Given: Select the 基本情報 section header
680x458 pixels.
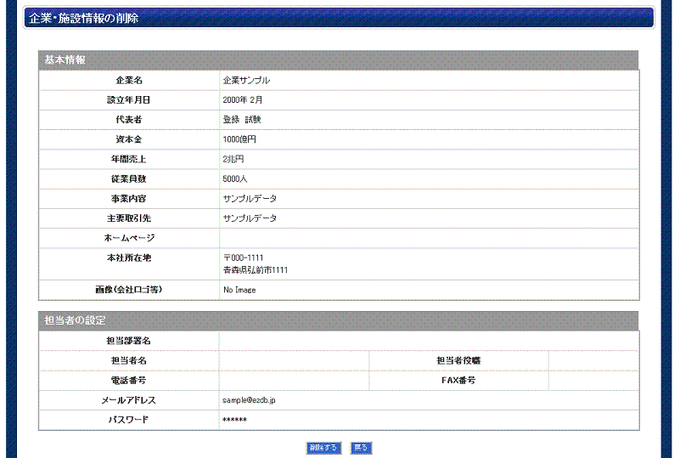Looking at the screenshot, I should coord(65,59).
